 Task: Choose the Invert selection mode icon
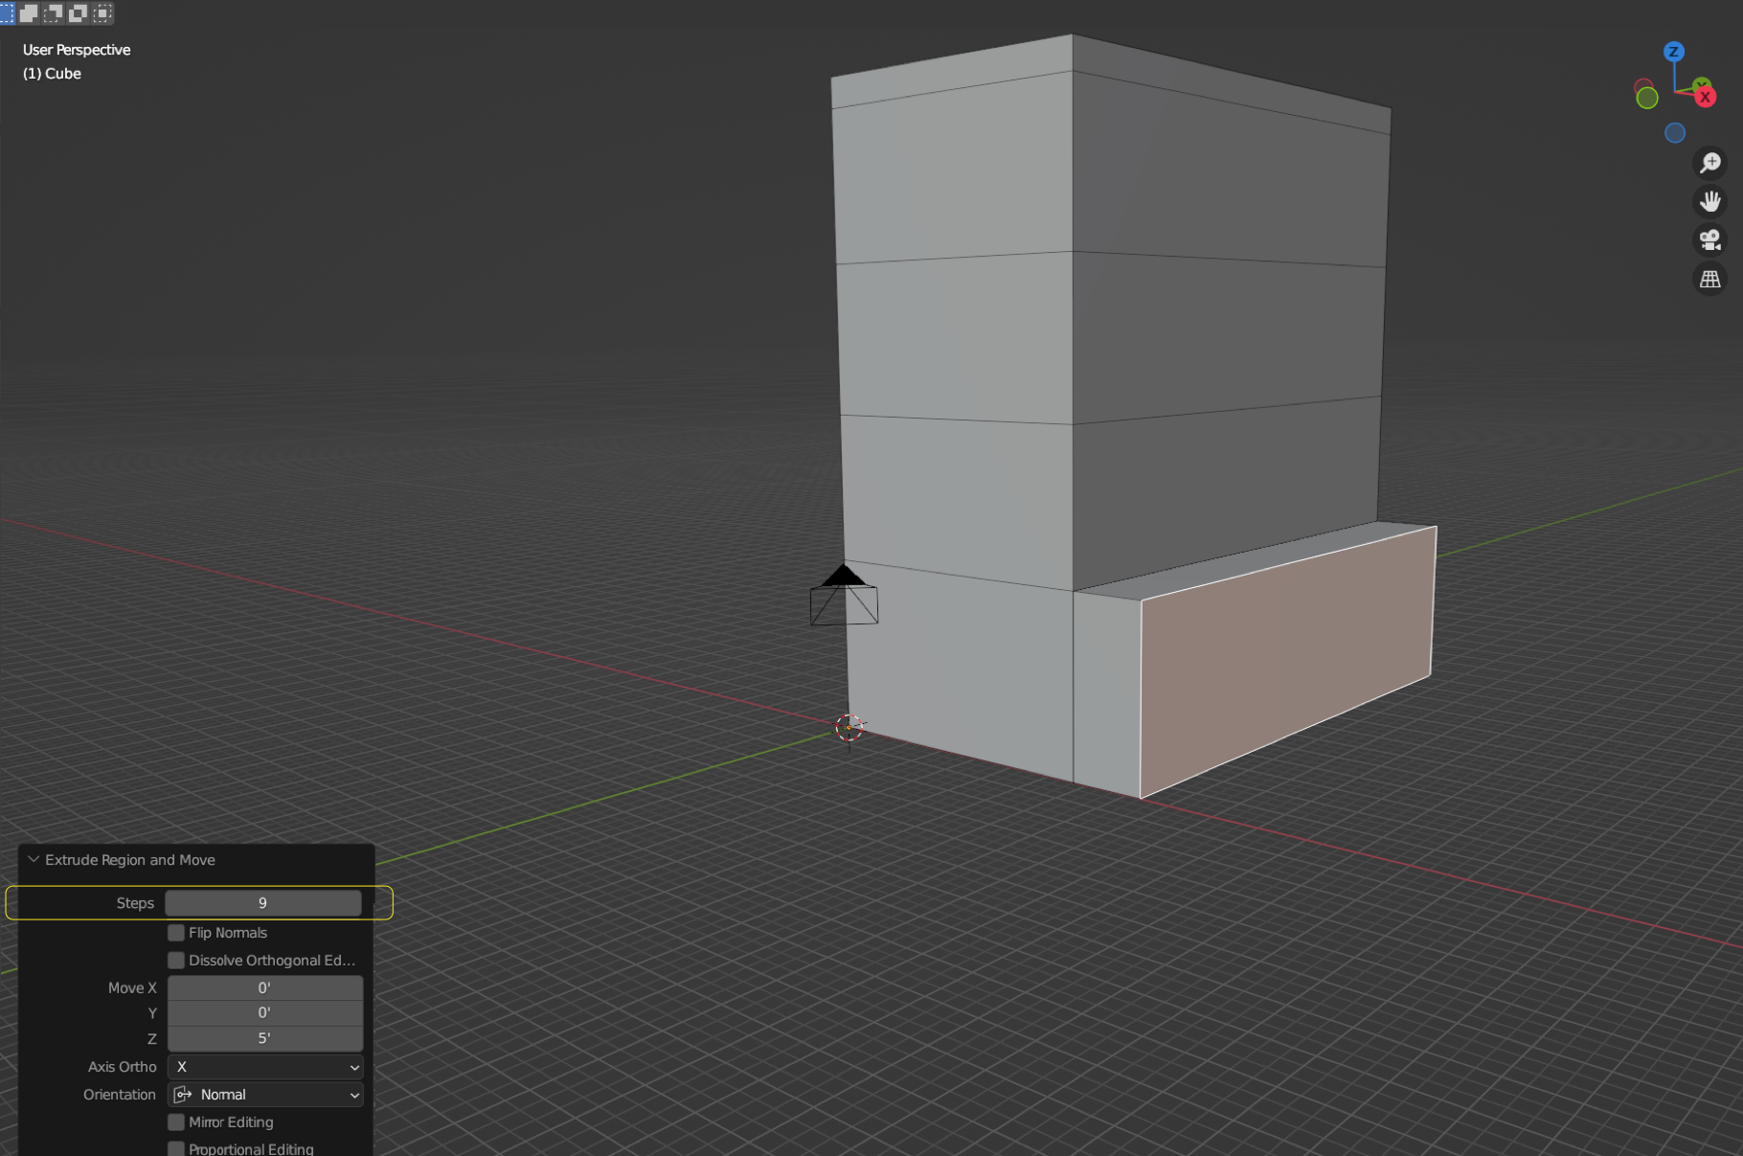(x=79, y=12)
